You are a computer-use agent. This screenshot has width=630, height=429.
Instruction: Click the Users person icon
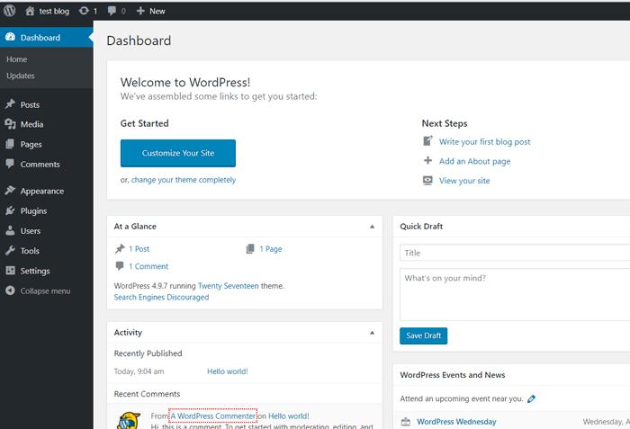tap(10, 230)
